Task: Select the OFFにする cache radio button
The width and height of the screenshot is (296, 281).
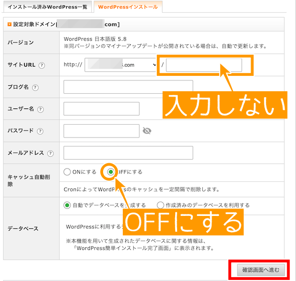Action: tap(111, 172)
